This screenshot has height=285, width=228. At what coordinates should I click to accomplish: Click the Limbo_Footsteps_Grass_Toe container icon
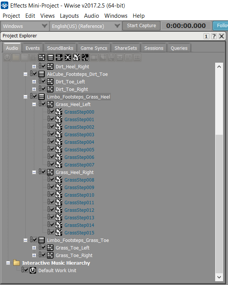click(41, 240)
